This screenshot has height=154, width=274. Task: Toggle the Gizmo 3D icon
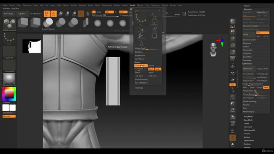coord(81,14)
